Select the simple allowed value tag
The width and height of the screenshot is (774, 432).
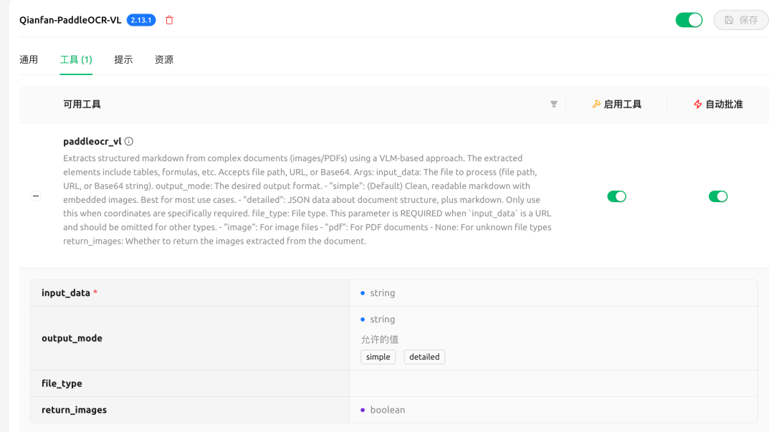point(378,357)
